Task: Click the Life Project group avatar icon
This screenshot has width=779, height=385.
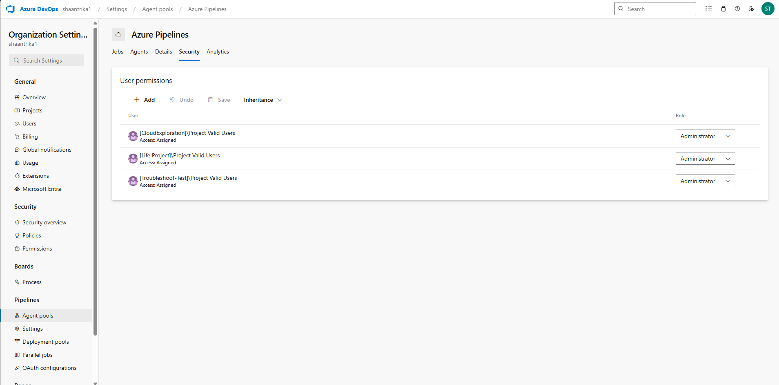Action: point(133,159)
